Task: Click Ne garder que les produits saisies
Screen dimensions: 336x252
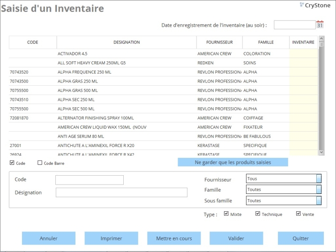Action: [x=233, y=162]
